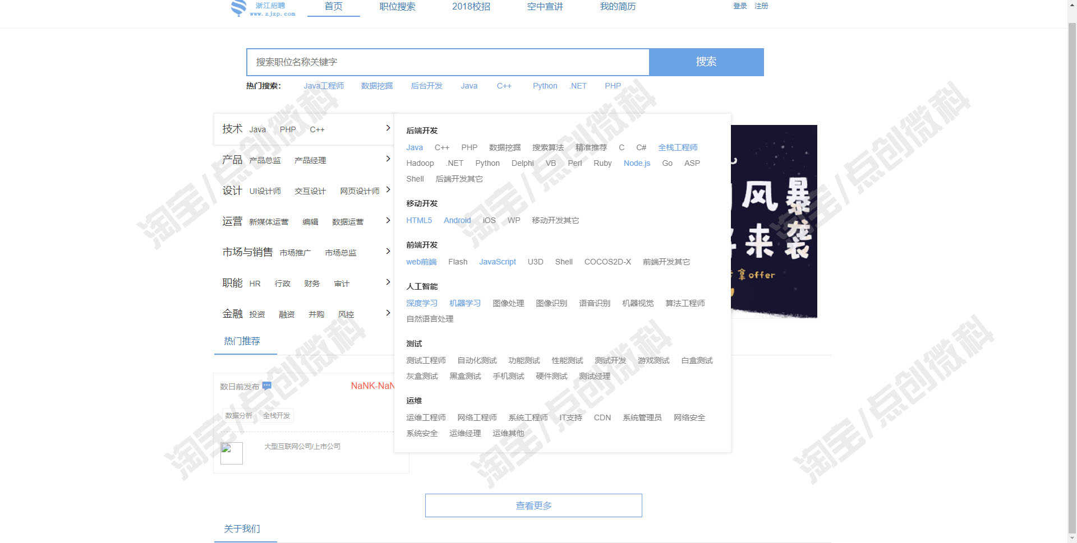
Task: Select web前端 under 前端开发
Action: pos(421,262)
